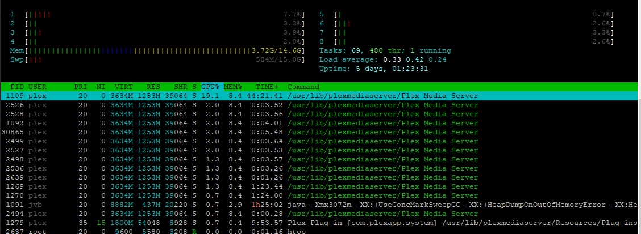Viewport: 641px width, 234px height.
Task: Click the CPU 6 usage meter
Action: (474, 23)
